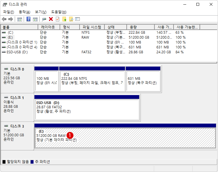Click the properties checkmark sheet icon
The height and width of the screenshot is (172, 218).
click(58, 19)
